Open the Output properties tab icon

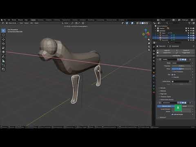[154, 54]
